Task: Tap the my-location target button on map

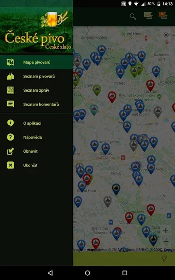Action: pos(166,35)
